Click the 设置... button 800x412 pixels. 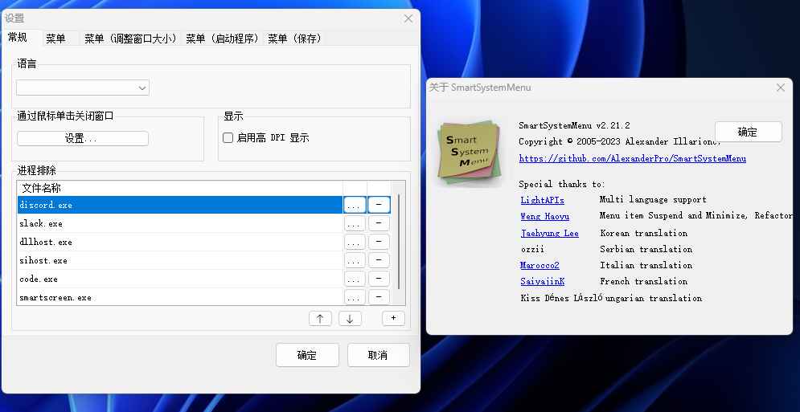point(82,139)
